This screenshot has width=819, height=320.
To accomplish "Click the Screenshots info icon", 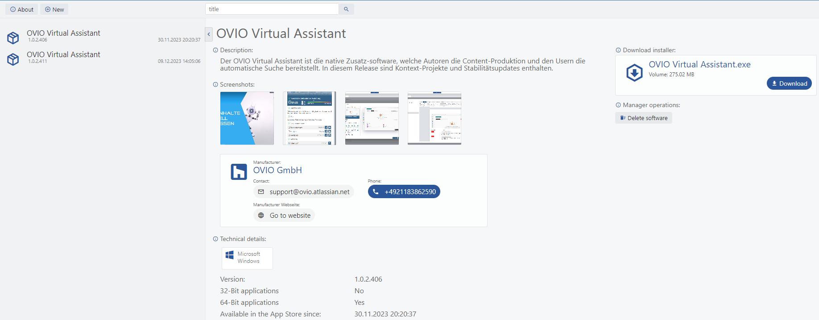I will 215,84.
